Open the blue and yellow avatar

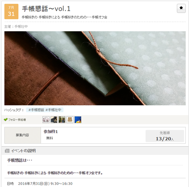tap(78, 120)
